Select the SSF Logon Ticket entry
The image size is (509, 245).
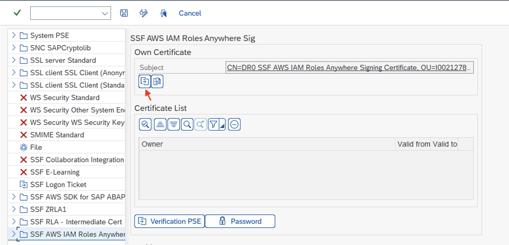tap(58, 184)
